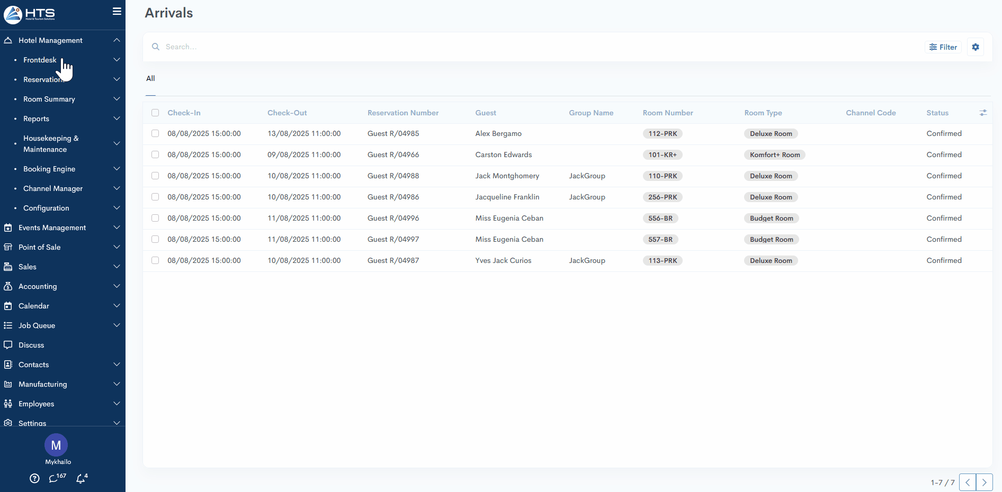
Task: Open reservation Guest R/04966
Action: coord(393,154)
